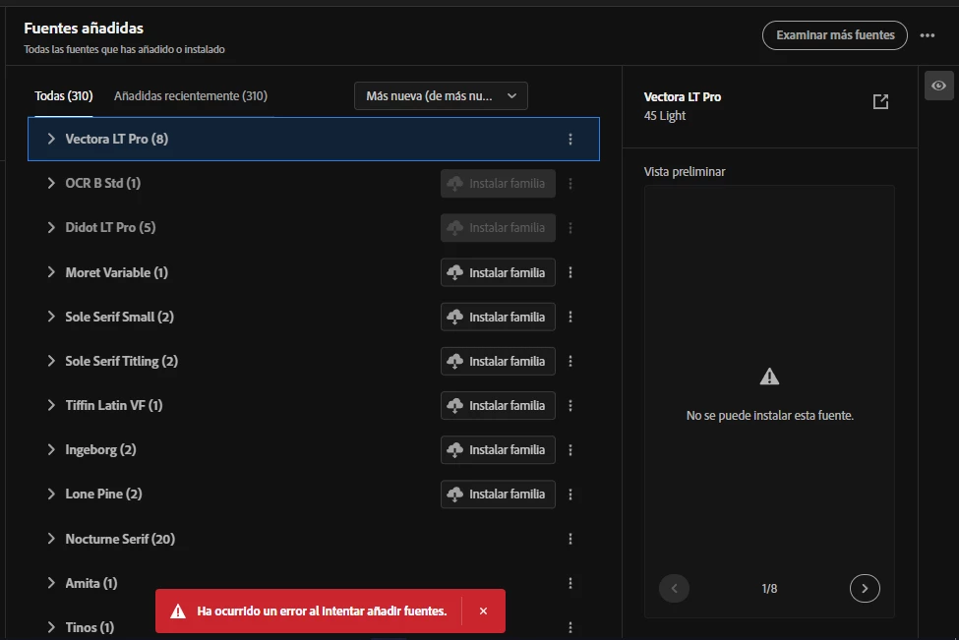
Task: Open the Tinos row options menu
Action: 570,627
